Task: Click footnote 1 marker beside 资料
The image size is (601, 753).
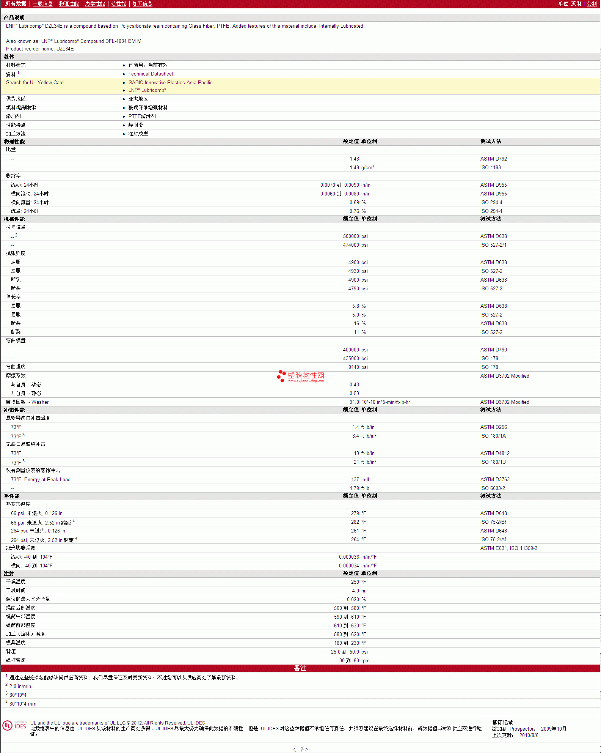Action: pos(18,73)
